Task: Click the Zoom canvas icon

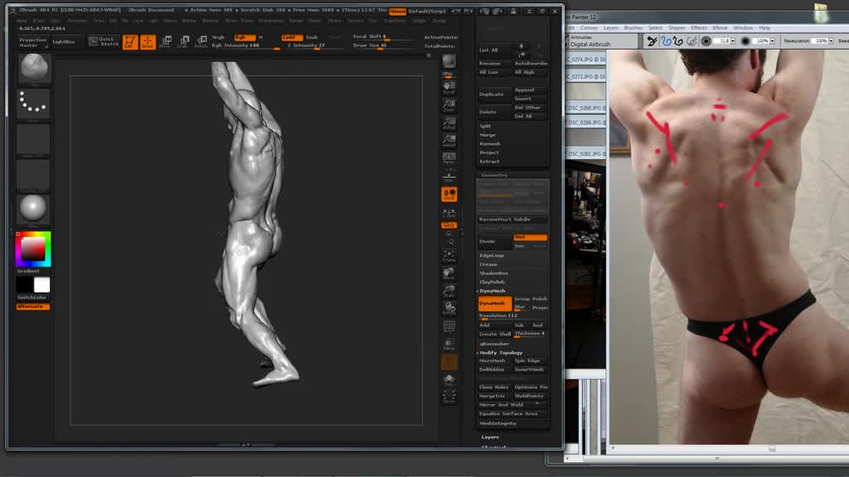Action: (449, 104)
